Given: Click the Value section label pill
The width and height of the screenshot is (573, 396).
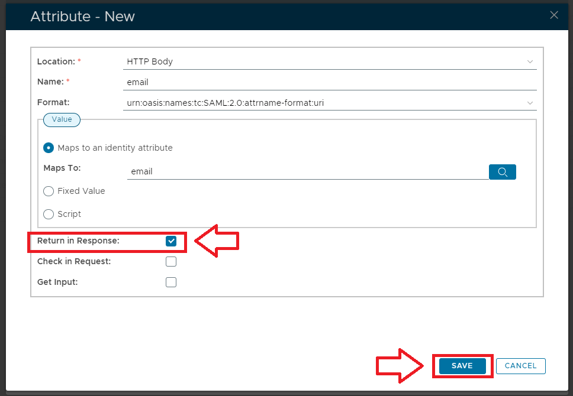Looking at the screenshot, I should tap(62, 119).
